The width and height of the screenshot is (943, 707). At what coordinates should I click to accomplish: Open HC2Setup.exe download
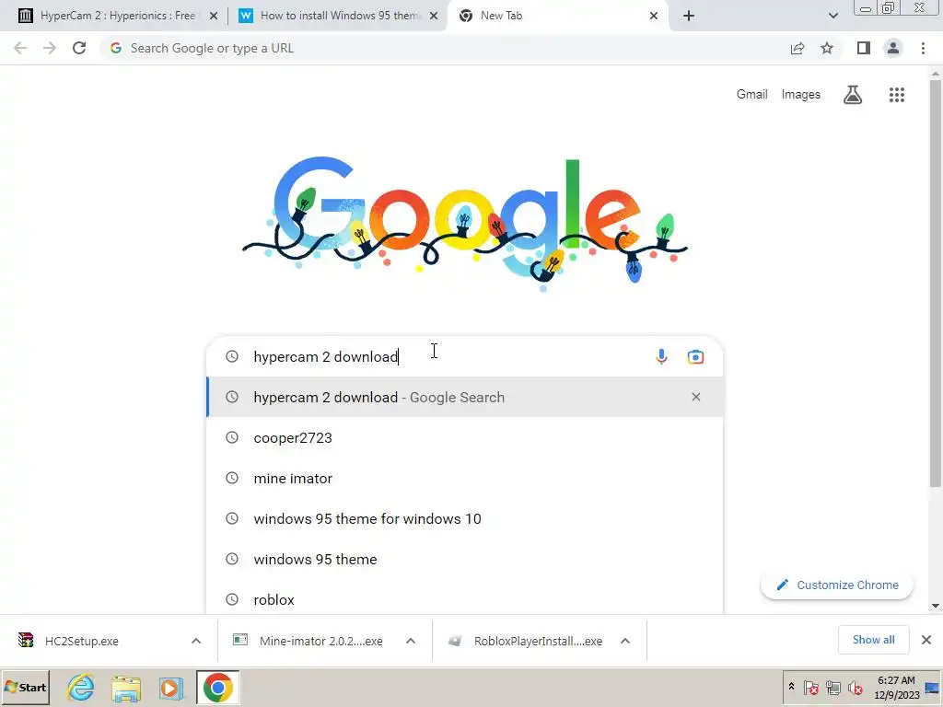tap(82, 641)
